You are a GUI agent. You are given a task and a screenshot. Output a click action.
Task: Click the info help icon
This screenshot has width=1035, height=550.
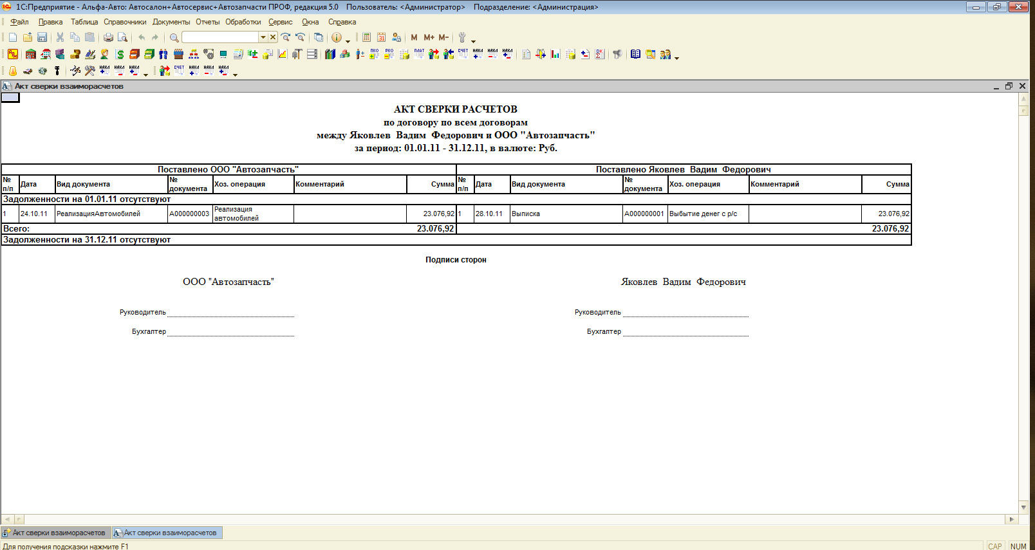coord(336,37)
